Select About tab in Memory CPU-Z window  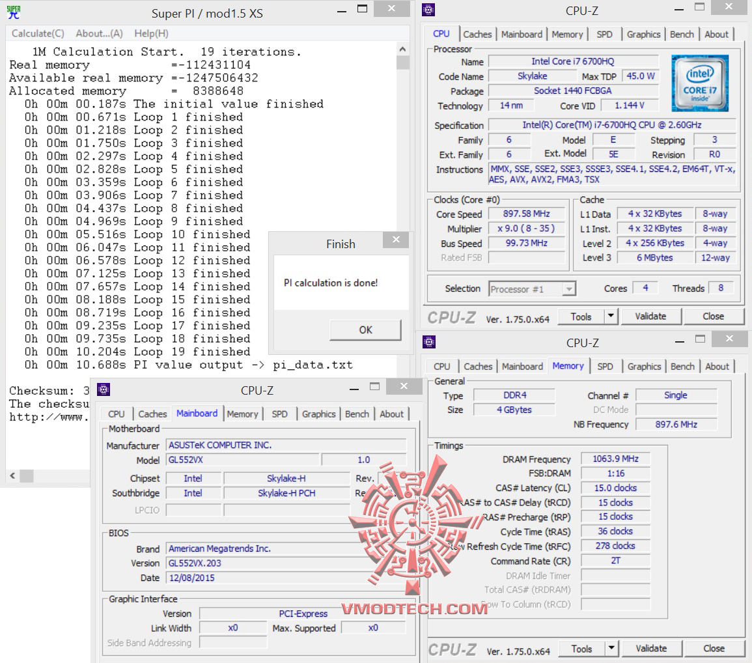pyautogui.click(x=717, y=367)
